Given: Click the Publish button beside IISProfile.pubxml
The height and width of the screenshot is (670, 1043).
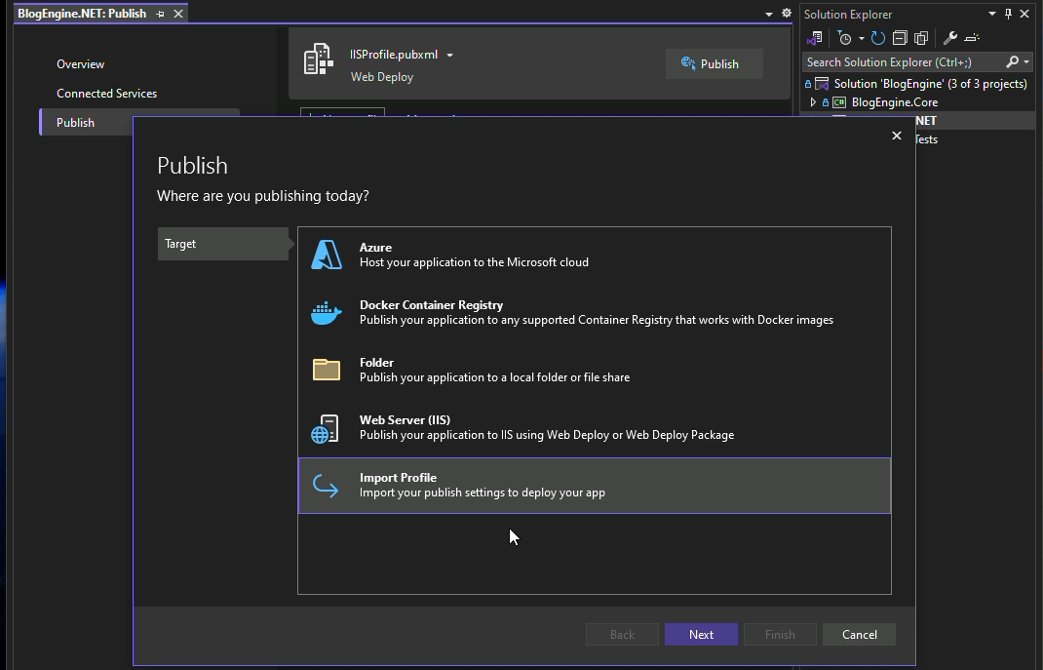Looking at the screenshot, I should point(714,63).
